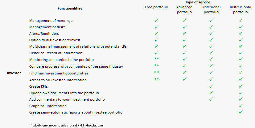The image size is (255, 128).
Task: Click Advanced portfolio checkmark for Management of tasks
Action: 184,27
